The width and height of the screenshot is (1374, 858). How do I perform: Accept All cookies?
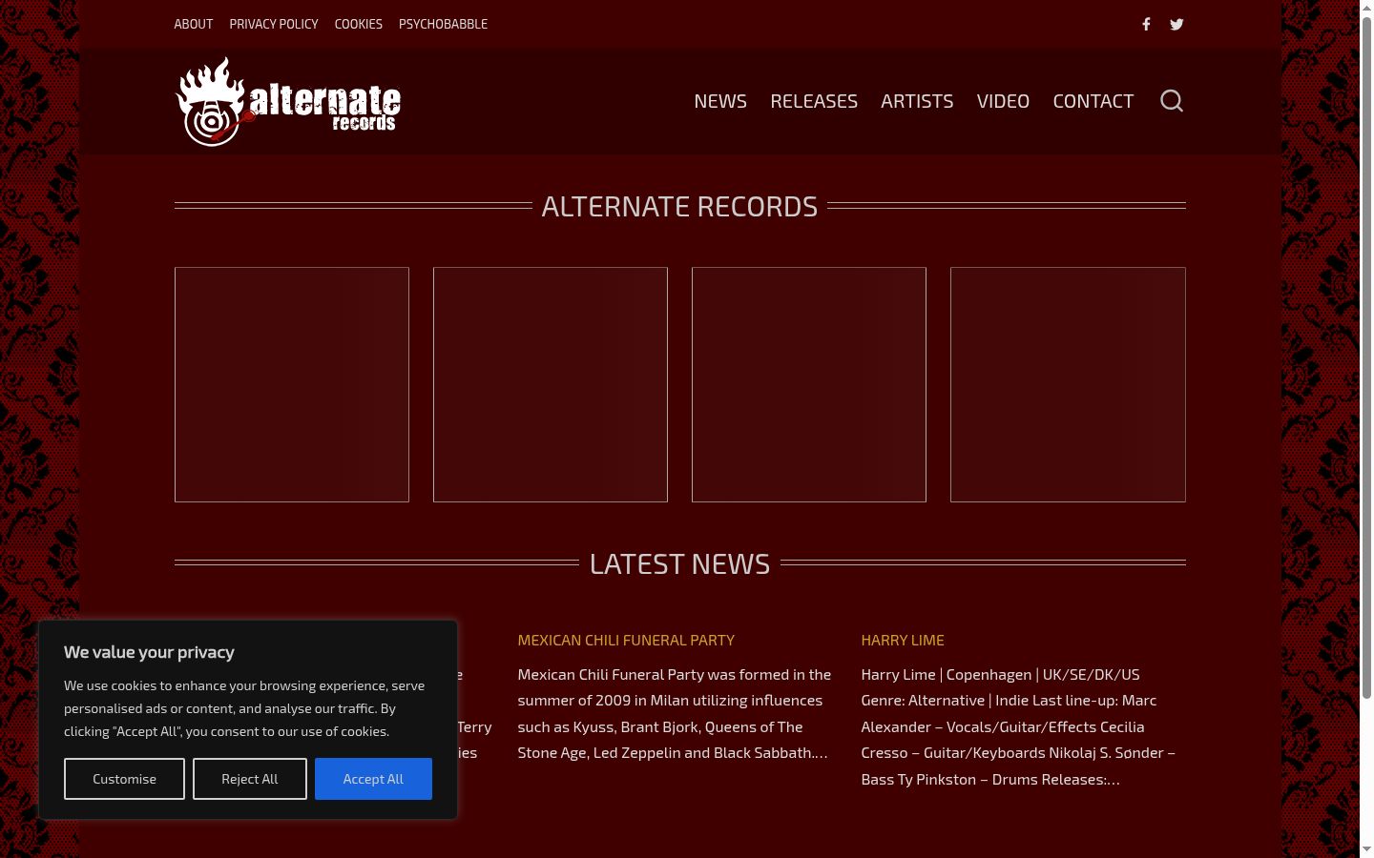click(373, 779)
